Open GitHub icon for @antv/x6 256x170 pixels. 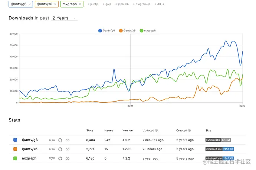point(60,149)
